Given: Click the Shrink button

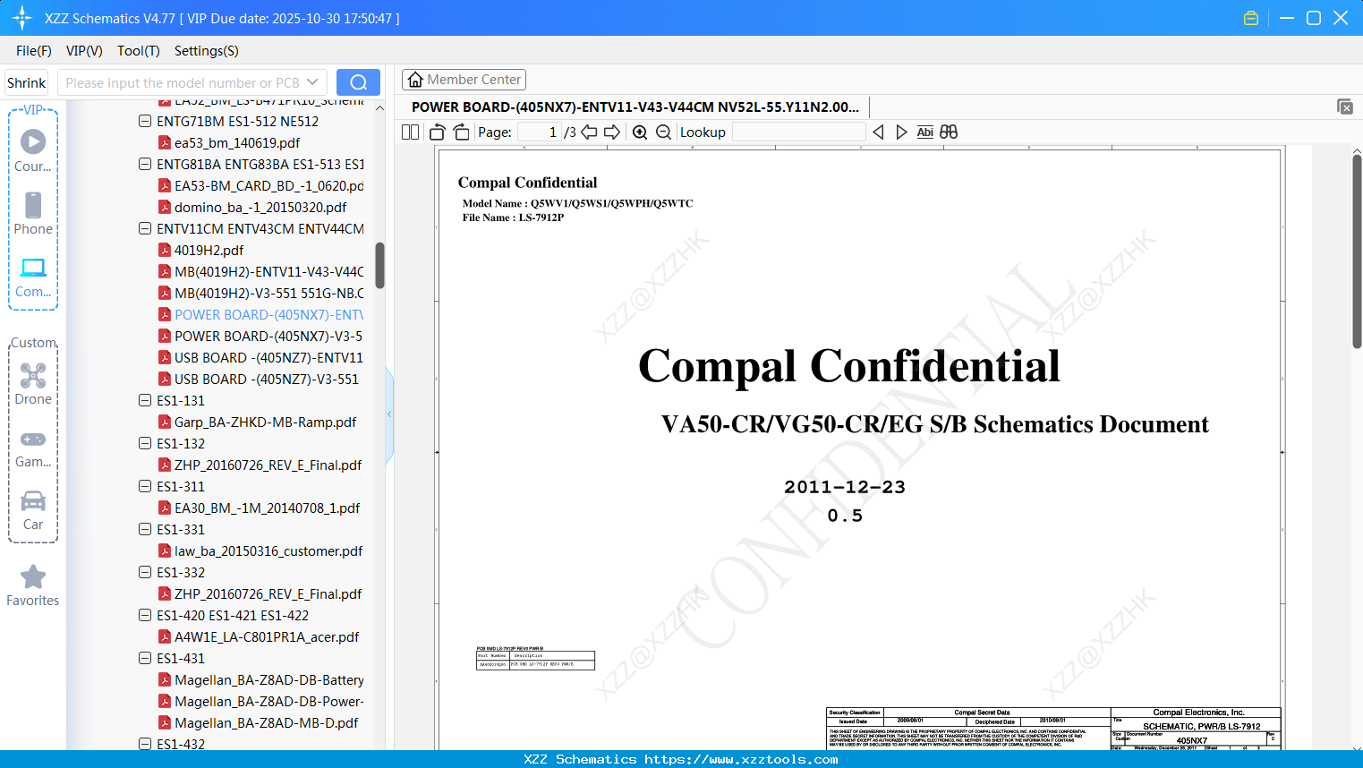Looking at the screenshot, I should [x=27, y=82].
